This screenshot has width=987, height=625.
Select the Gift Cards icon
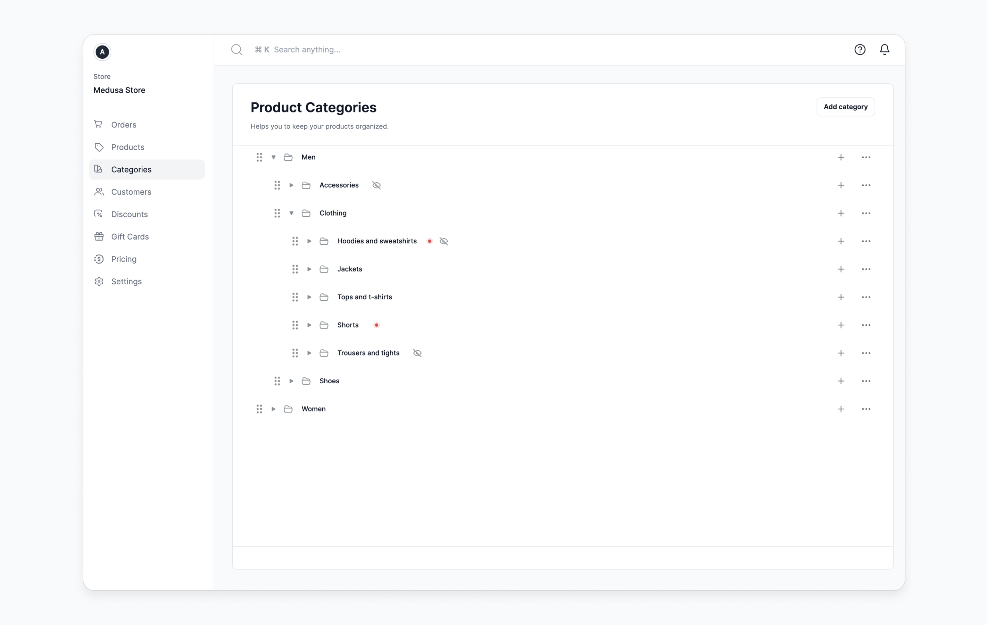99,236
